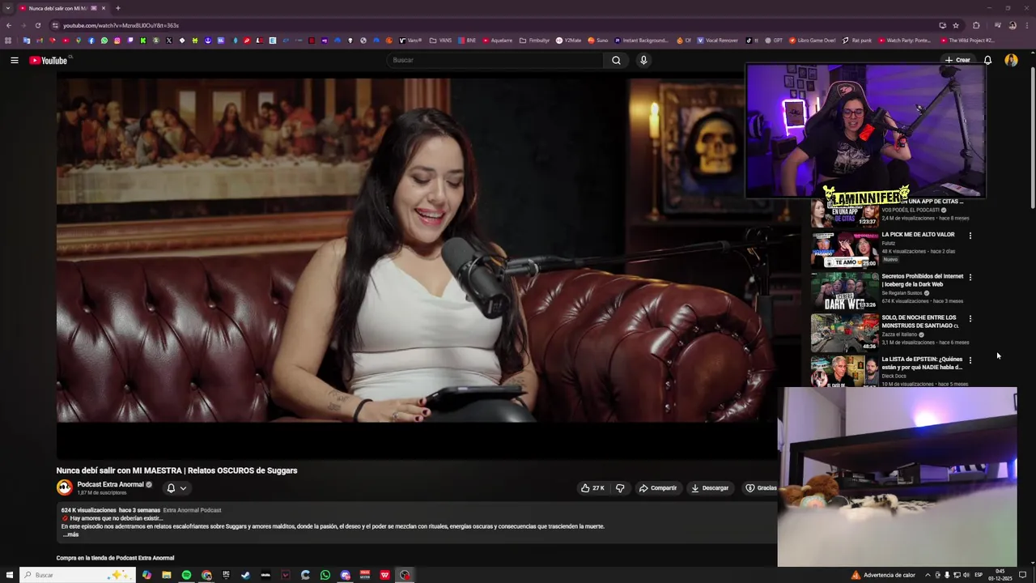Open browser extensions puzzle icon
1036x583 pixels.
pos(976,25)
